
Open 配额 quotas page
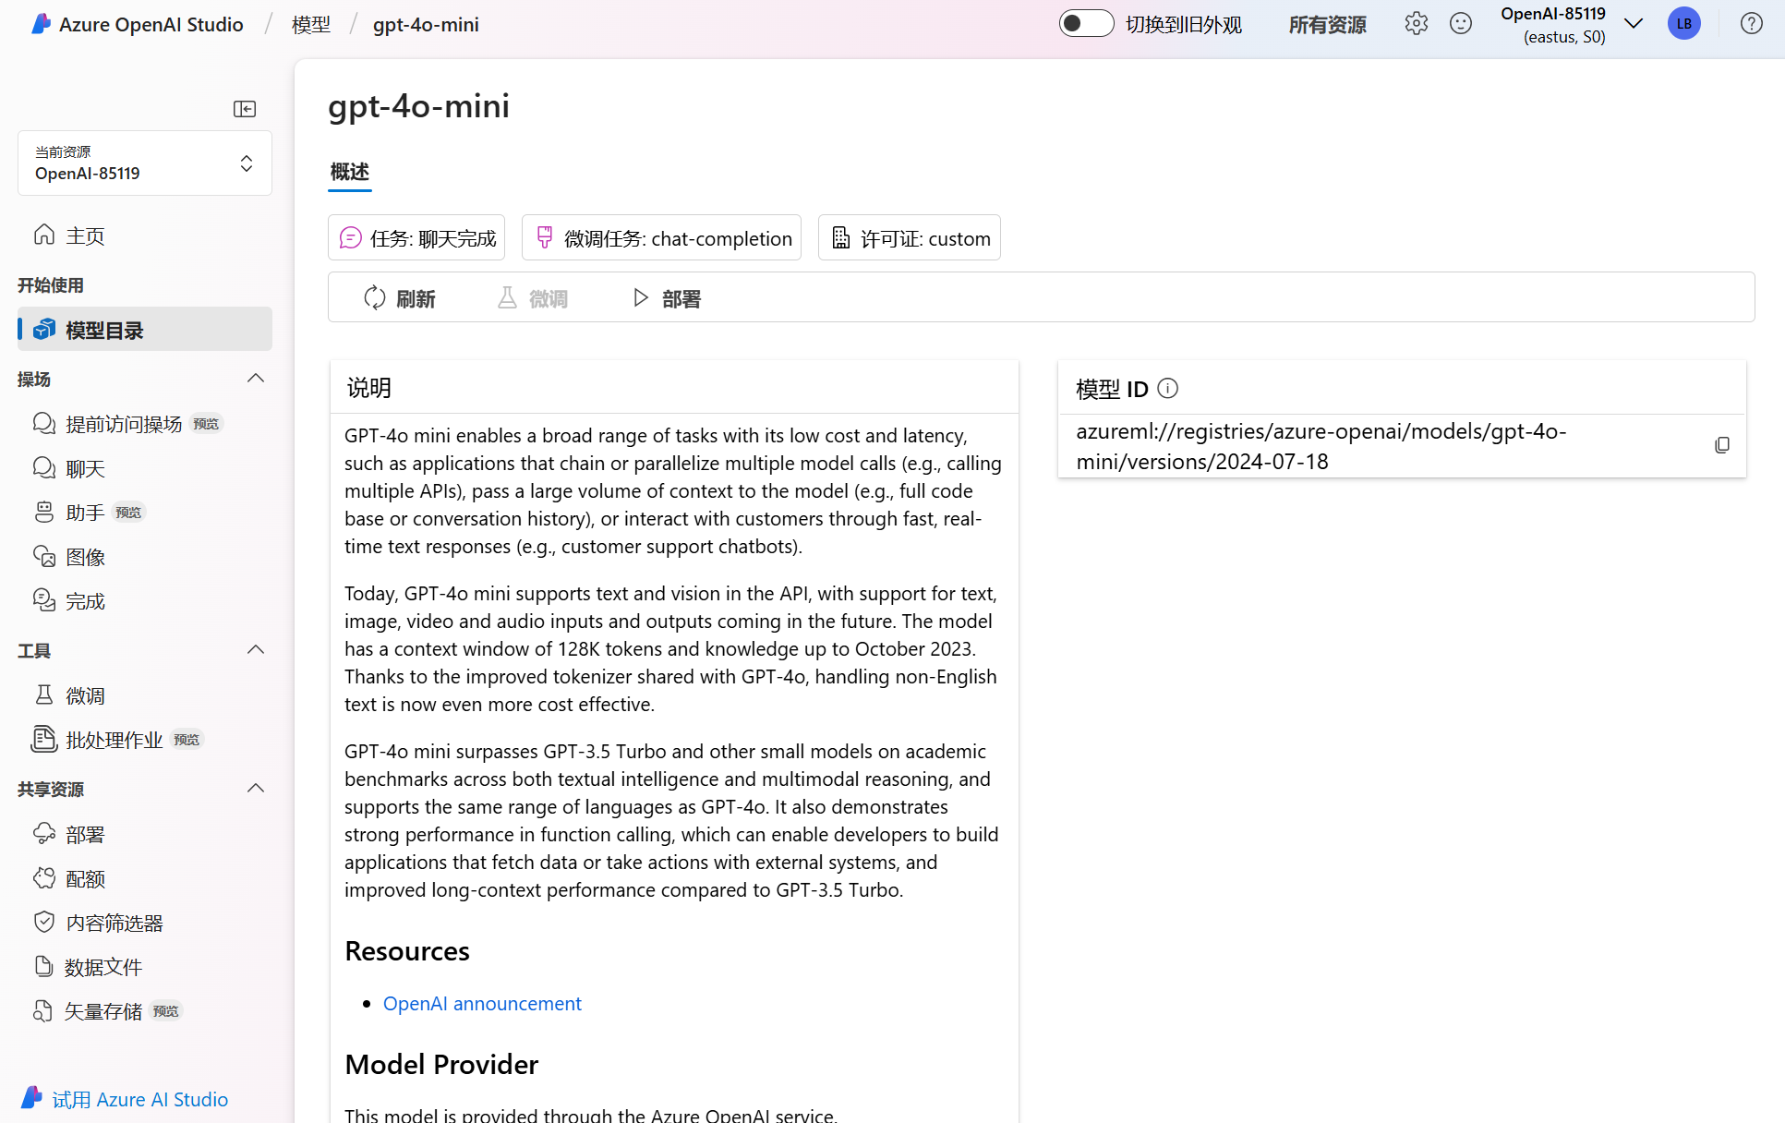click(x=145, y=878)
